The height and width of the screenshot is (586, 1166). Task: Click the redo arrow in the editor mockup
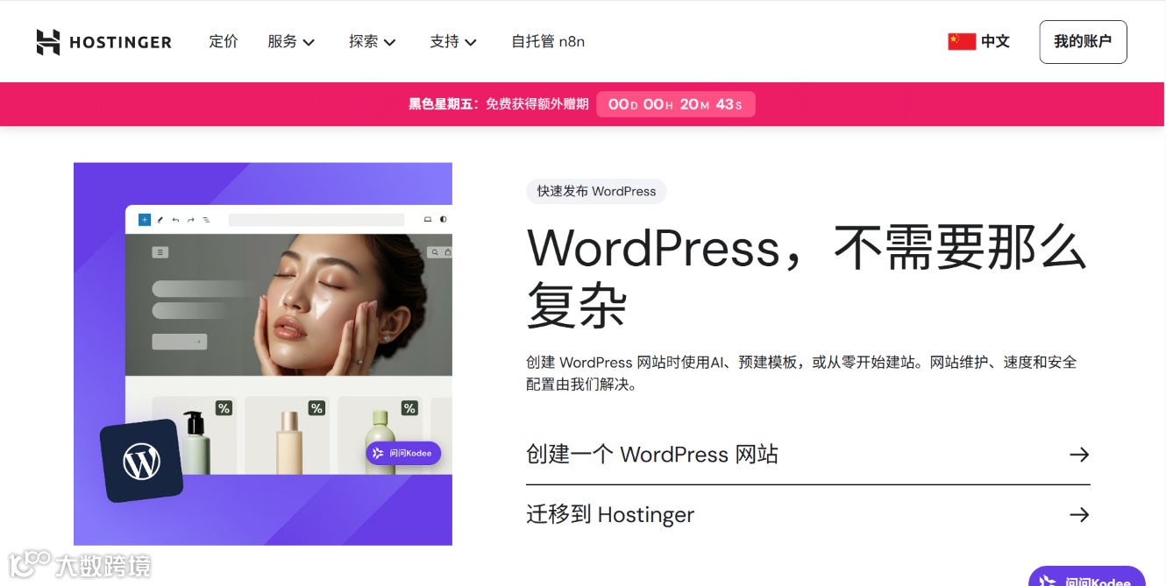(x=191, y=220)
